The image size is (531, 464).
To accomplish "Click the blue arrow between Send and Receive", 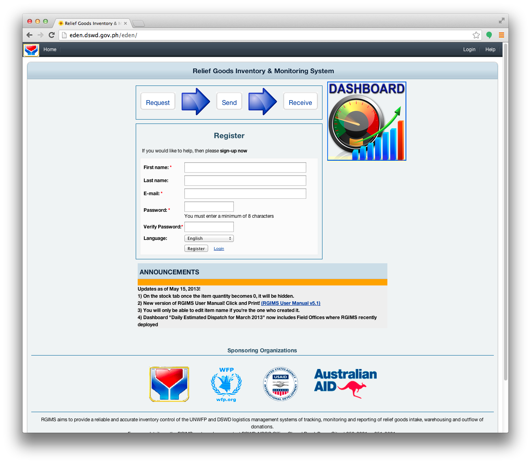I will [263, 102].
